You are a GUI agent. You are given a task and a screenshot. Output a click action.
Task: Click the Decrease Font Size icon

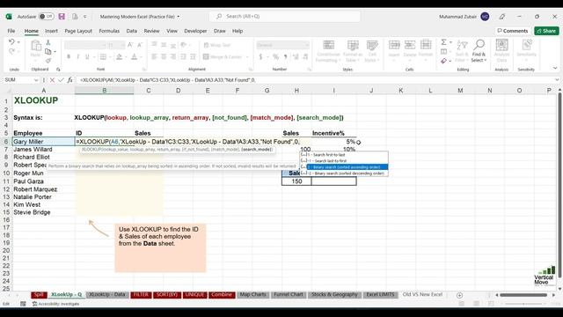click(x=140, y=45)
